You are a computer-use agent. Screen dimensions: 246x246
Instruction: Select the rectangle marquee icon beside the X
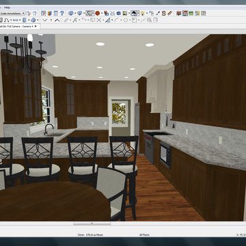92,20
